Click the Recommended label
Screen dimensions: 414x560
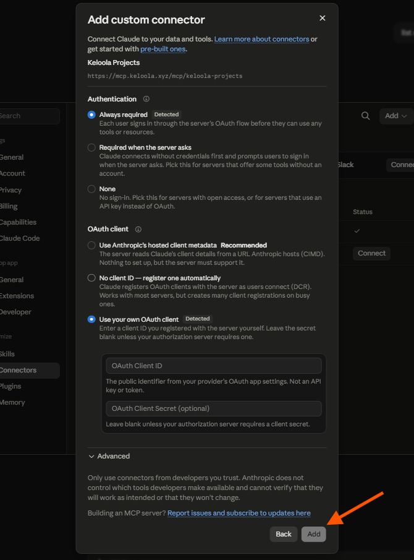[244, 246]
